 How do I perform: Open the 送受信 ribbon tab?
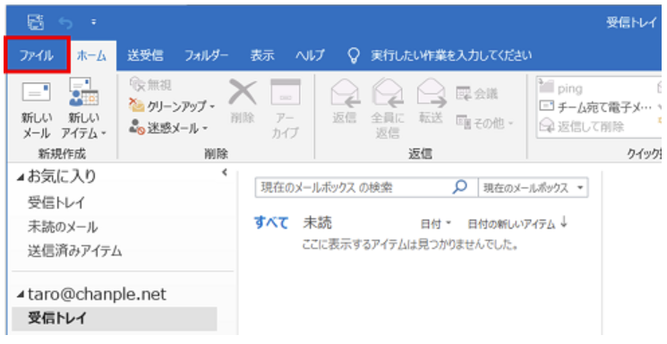(x=145, y=56)
